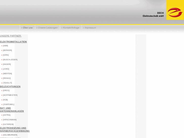This screenshot has height=138, width=184.
Task: Open the [HIRSCHMANN] partner link
Action: 10,120
